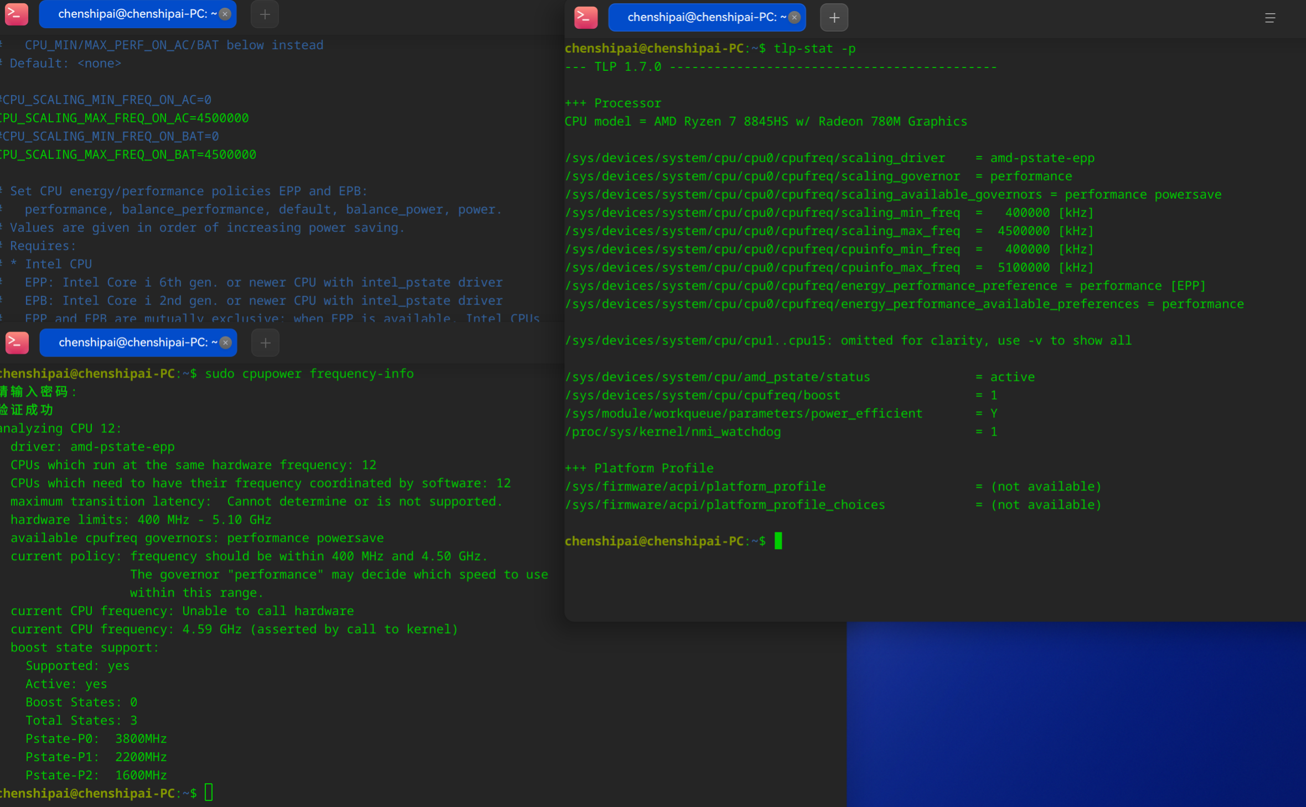Screen dimensions: 1306x807
Task: Select chenshipai tab in right terminal
Action: coord(707,18)
